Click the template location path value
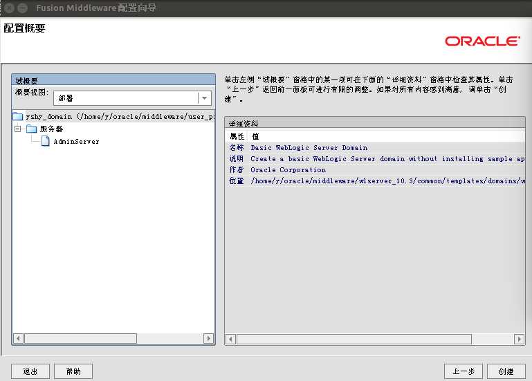This screenshot has height=381, width=532. (x=387, y=181)
